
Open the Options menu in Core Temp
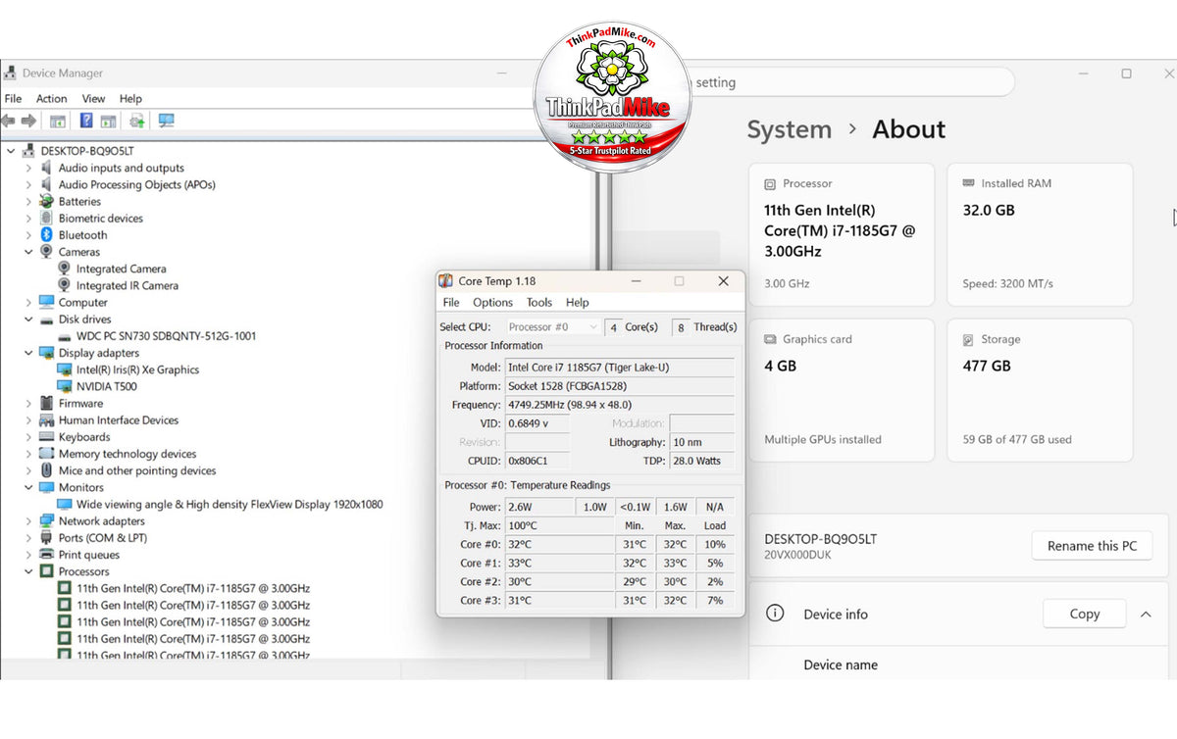coord(492,303)
